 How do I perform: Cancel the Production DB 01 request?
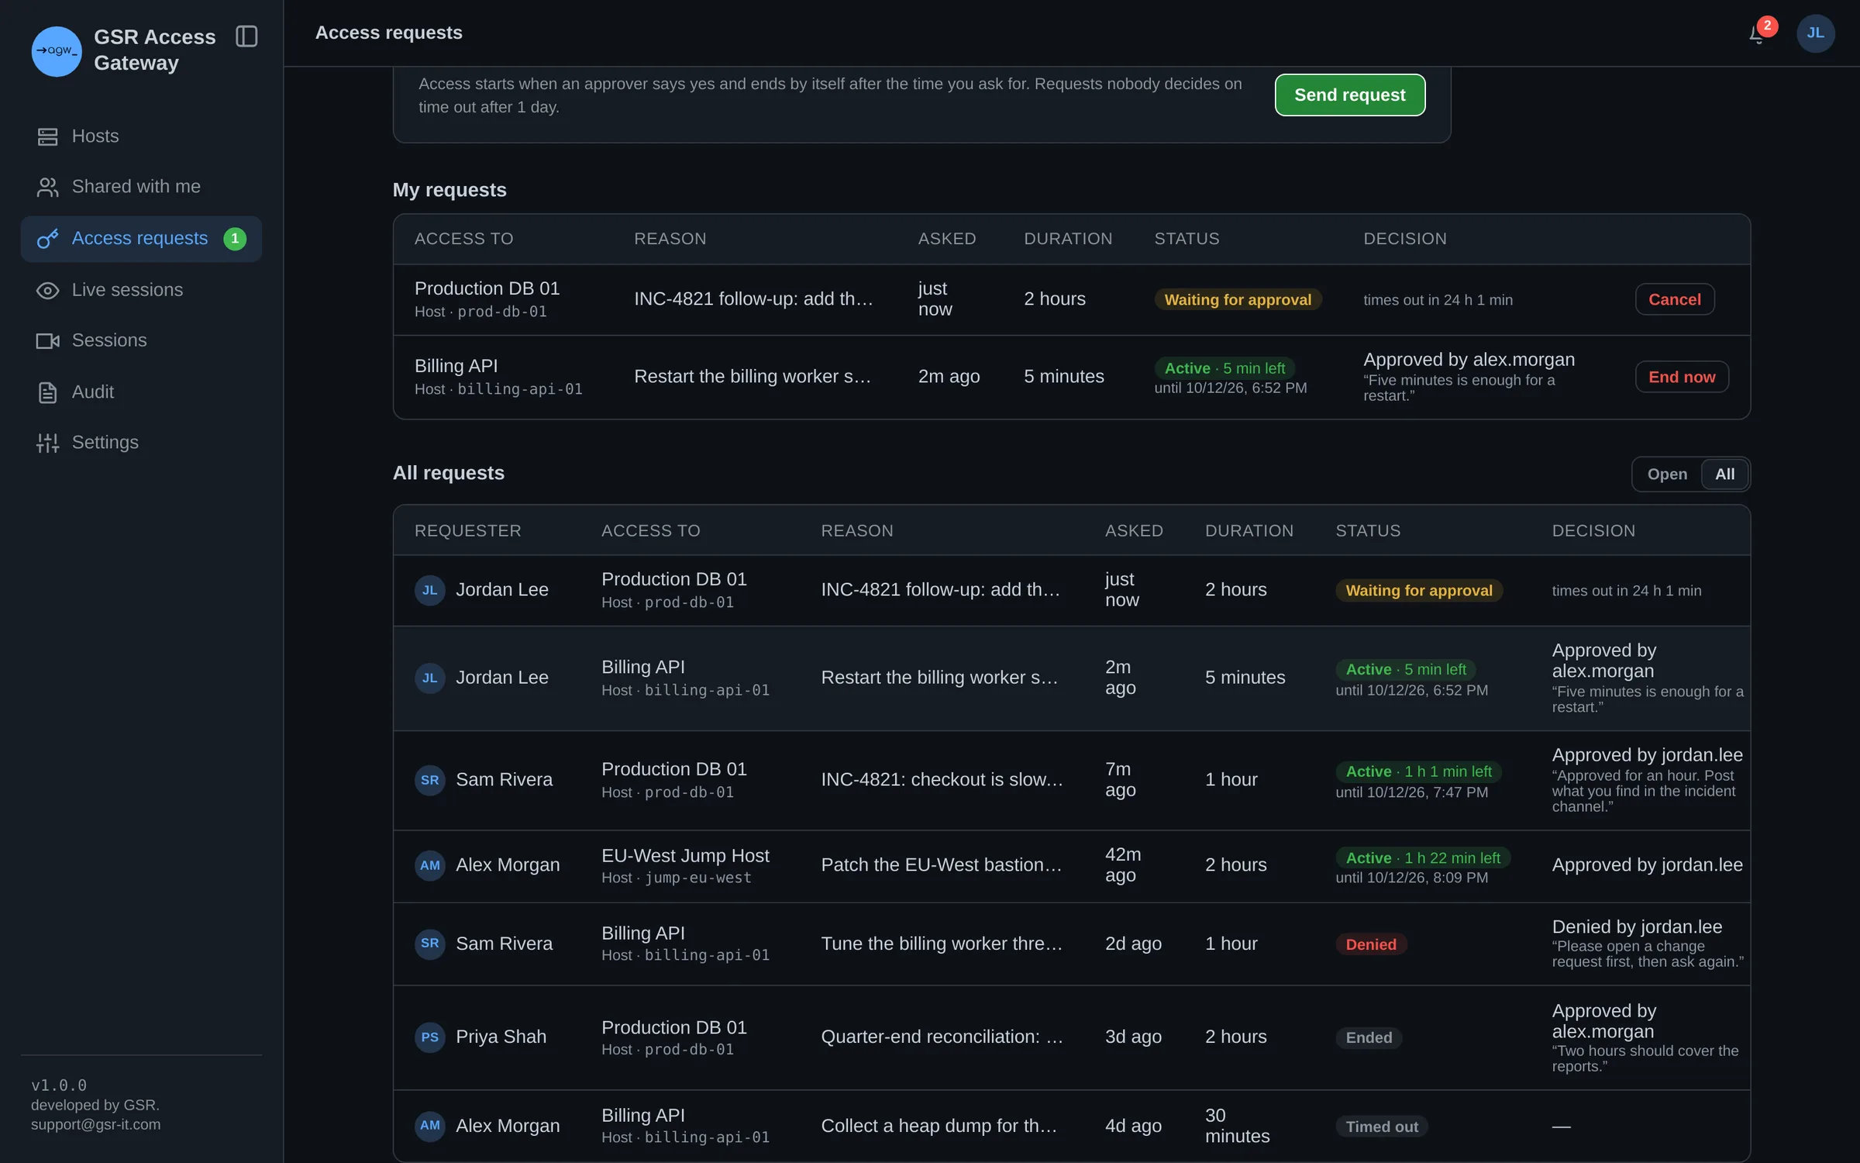click(x=1674, y=299)
